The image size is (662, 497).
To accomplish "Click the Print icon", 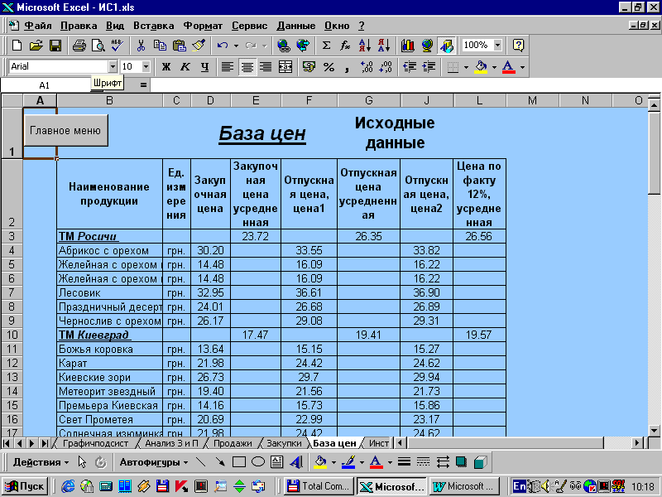I will [79, 46].
